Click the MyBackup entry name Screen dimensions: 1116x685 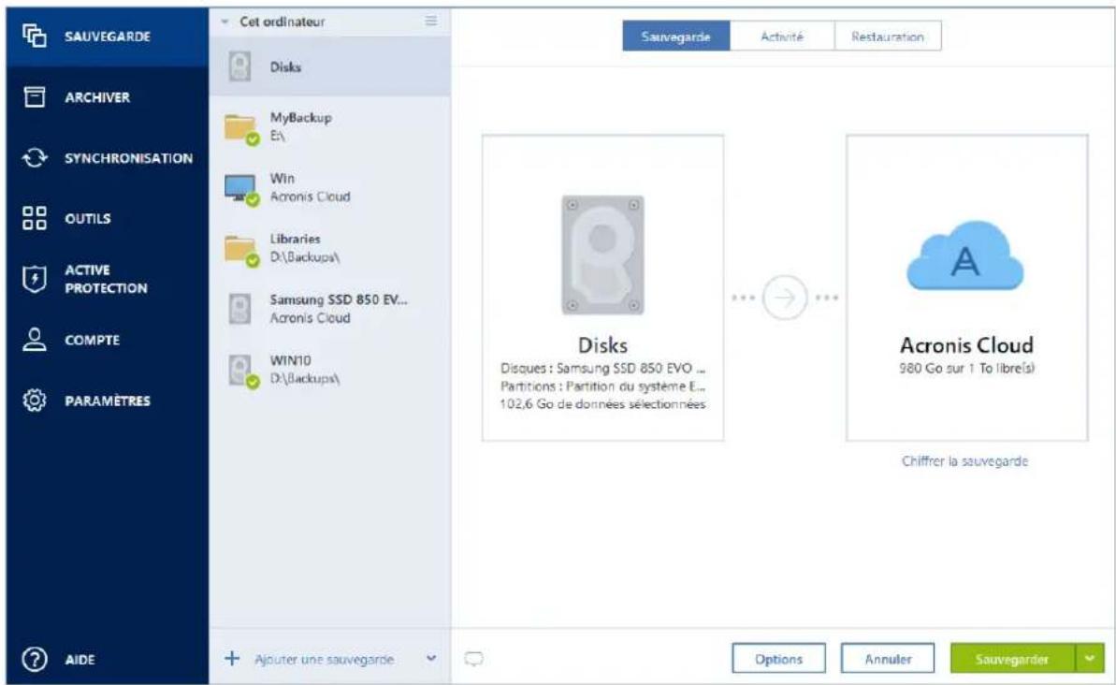coord(300,118)
